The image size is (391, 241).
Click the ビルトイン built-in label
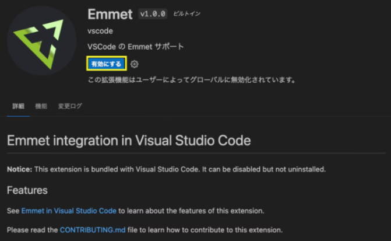tap(186, 13)
